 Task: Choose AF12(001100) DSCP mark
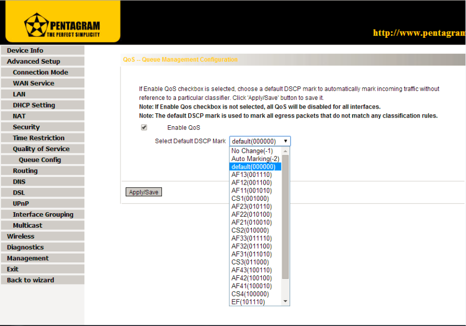click(x=255, y=183)
